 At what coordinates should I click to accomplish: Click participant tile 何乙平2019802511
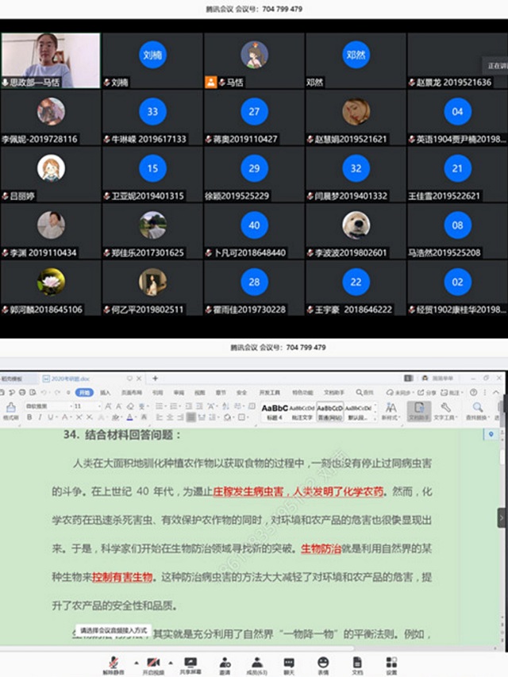point(152,287)
